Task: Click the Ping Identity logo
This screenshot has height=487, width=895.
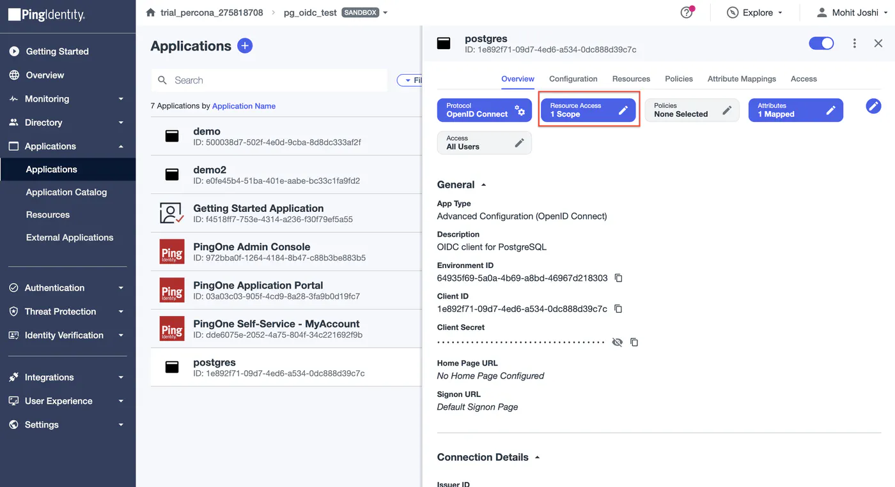Action: tap(47, 15)
